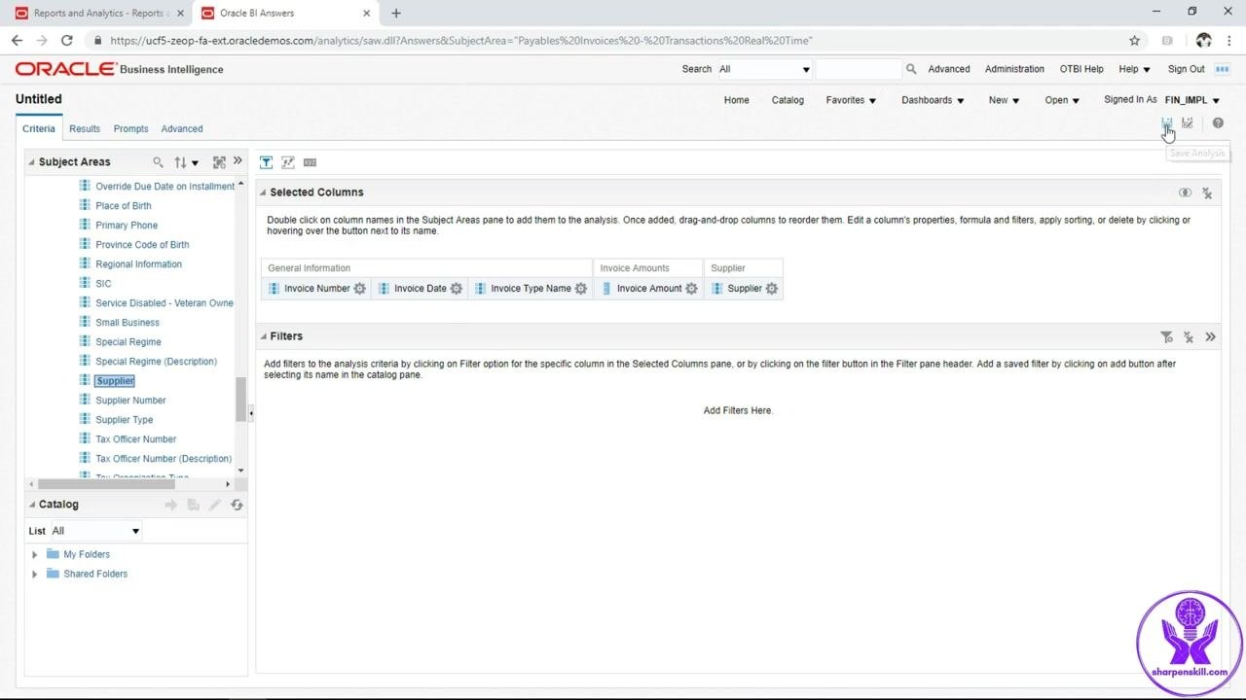Image resolution: width=1246 pixels, height=700 pixels.
Task: Open the gear options for Invoice Number
Action: point(360,289)
